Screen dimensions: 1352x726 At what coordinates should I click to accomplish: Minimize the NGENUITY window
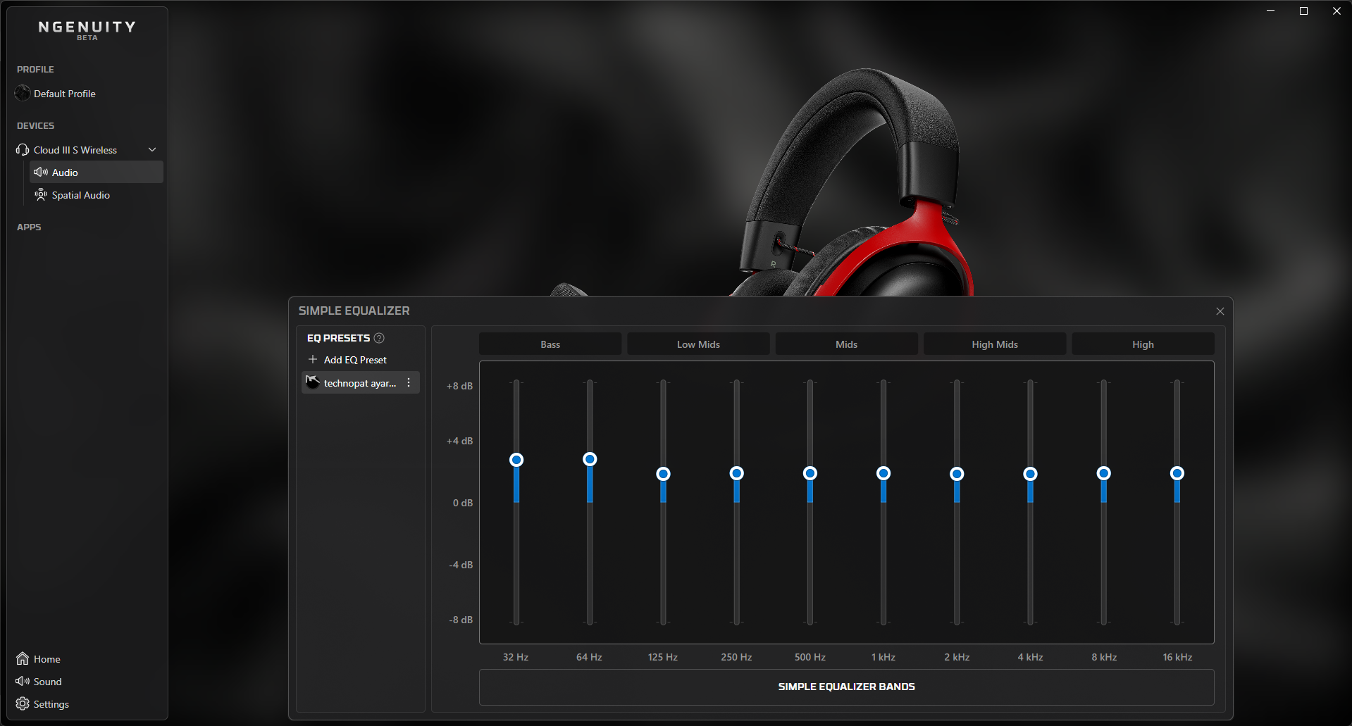click(1271, 11)
